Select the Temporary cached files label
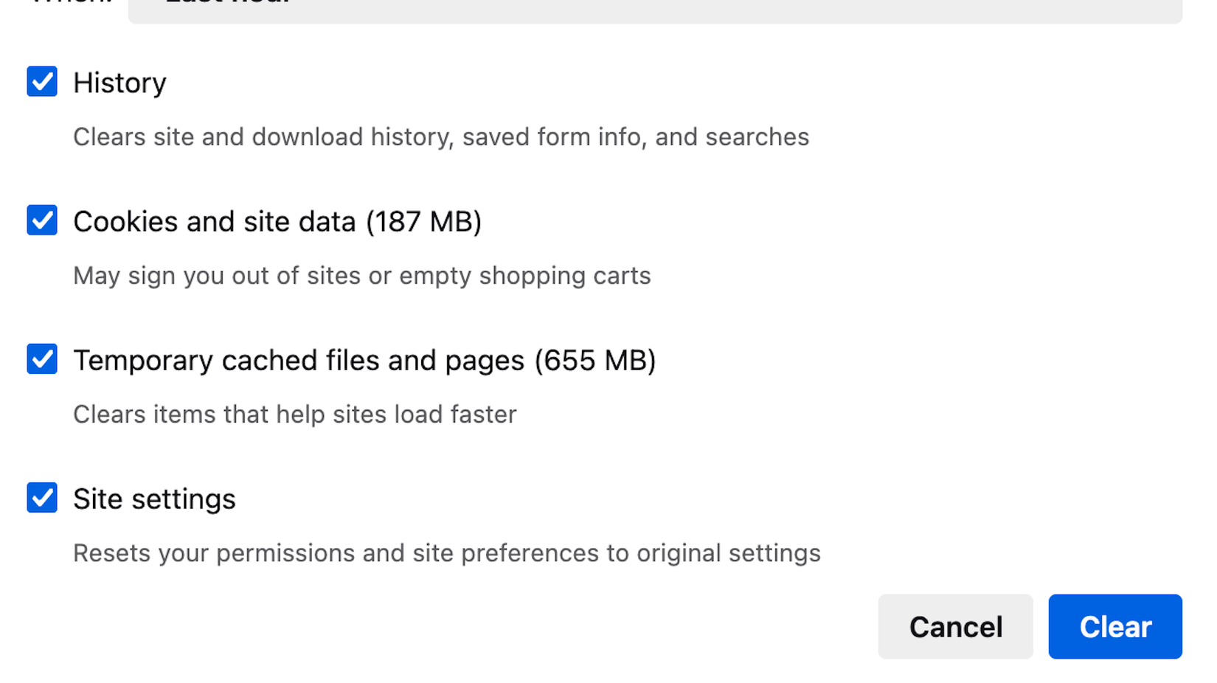 364,359
